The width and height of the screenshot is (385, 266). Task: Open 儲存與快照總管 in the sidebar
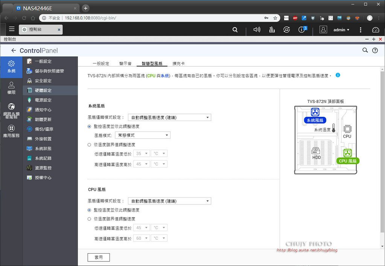[x=50, y=71]
